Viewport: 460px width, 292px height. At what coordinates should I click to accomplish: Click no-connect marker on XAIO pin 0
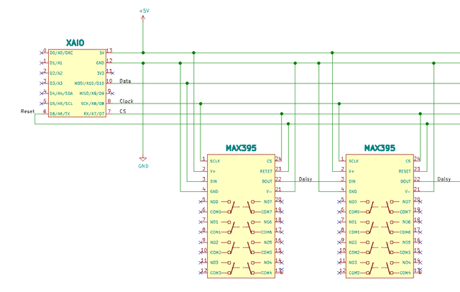click(41, 53)
